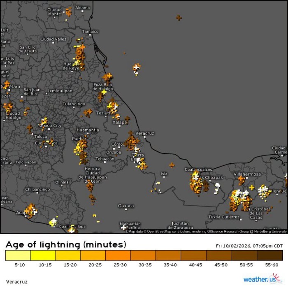
Task: Select the Oaxaca city label
Action: [x=126, y=206]
